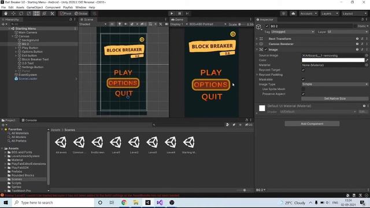Screen dimensions: 370x208
Task: Toggle Pivot handle position
Action: pos(65,13)
